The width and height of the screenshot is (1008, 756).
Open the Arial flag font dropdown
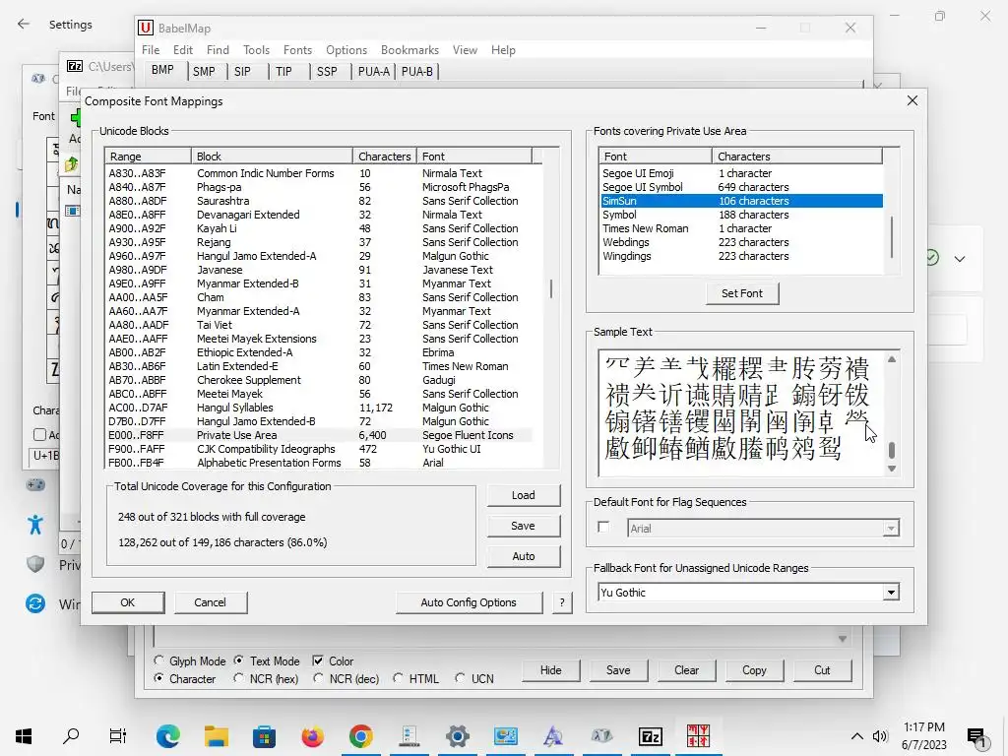pyautogui.click(x=890, y=529)
